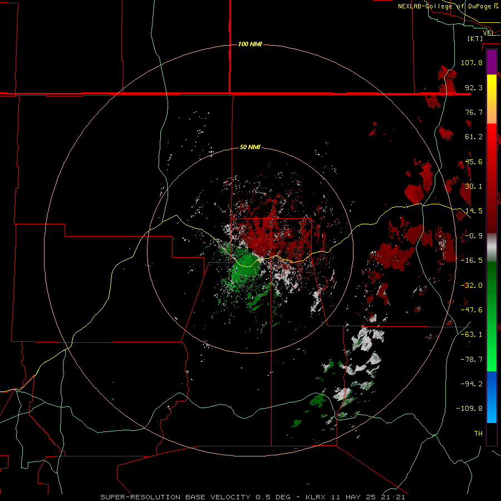Click the gray segment of the color bar
Screen dimensions: 501x501
tap(492, 248)
